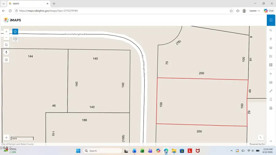The height and width of the screenshot is (155, 276).
Task: Click the red-outlined selected parcel
Action: coord(202,102)
